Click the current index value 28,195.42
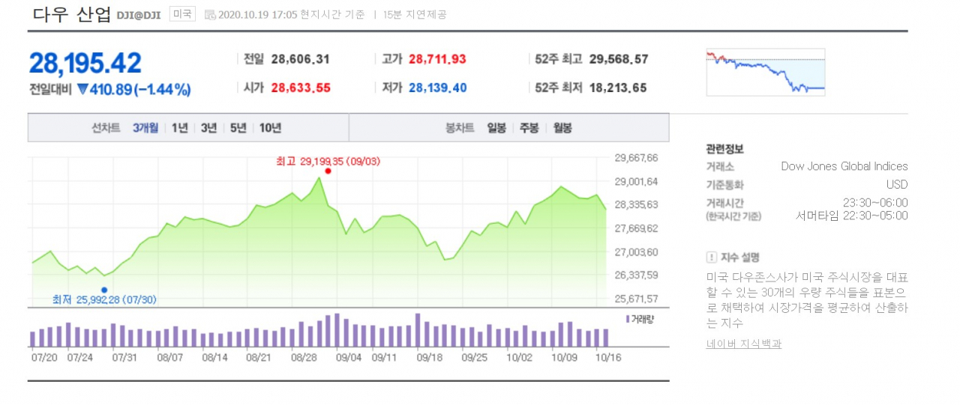 [x=85, y=64]
